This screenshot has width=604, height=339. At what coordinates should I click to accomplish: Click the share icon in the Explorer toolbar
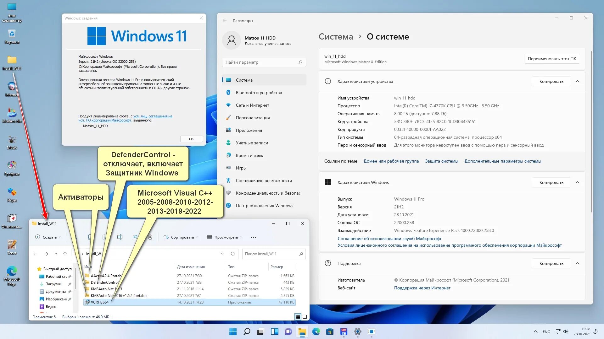pyautogui.click(x=135, y=237)
